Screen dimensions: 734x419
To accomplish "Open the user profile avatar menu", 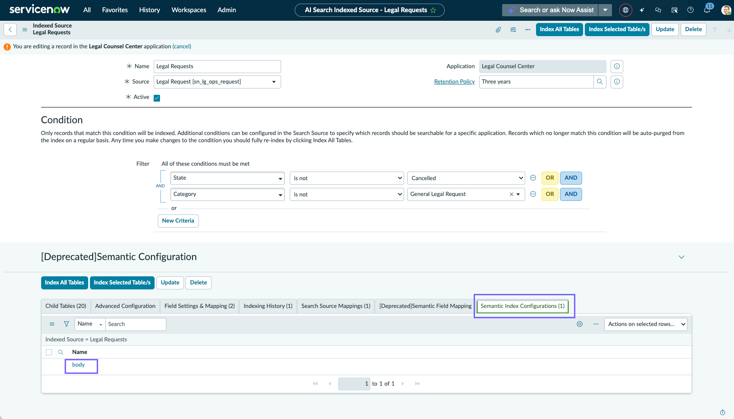I will point(726,10).
